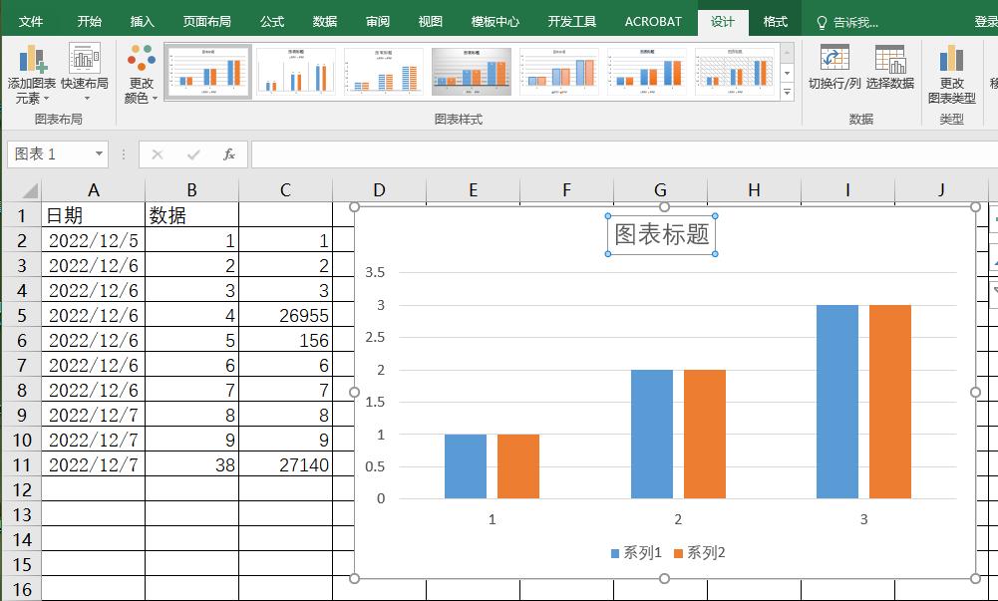Select cell C5 containing 26955
Image resolution: width=998 pixels, height=601 pixels.
pos(285,315)
